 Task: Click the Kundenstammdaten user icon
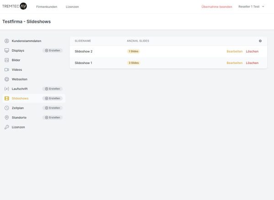point(6,41)
